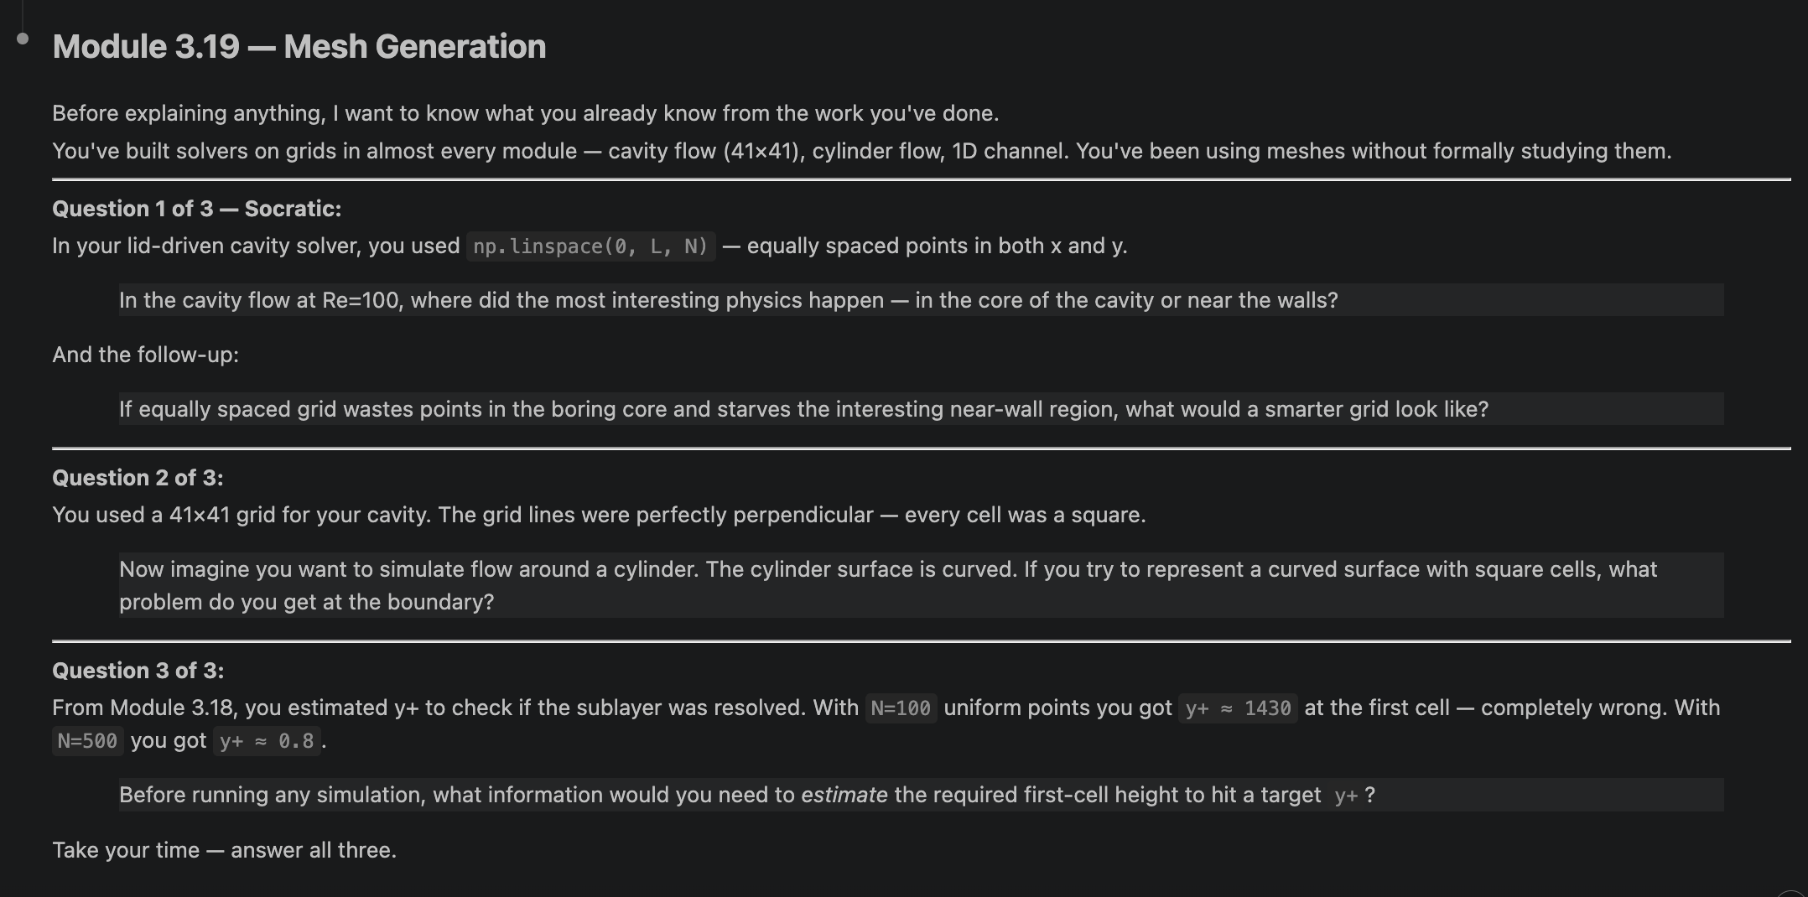The width and height of the screenshot is (1808, 897).
Task: Click the 'Question 3 of 3:' label
Action: pyautogui.click(x=138, y=671)
